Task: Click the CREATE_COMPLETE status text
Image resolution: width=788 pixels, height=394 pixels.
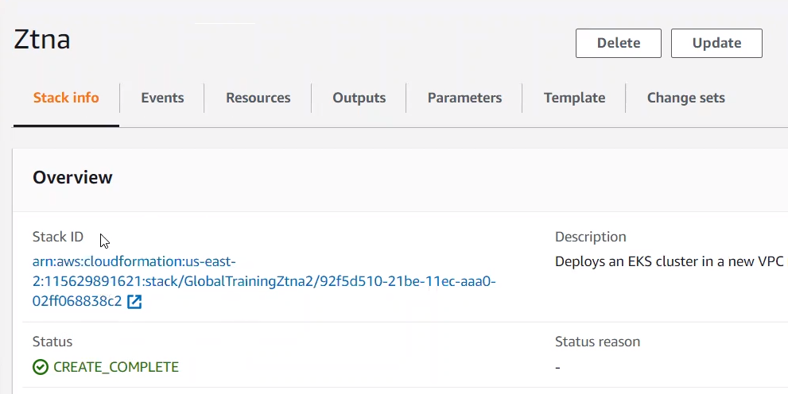Action: tap(116, 367)
